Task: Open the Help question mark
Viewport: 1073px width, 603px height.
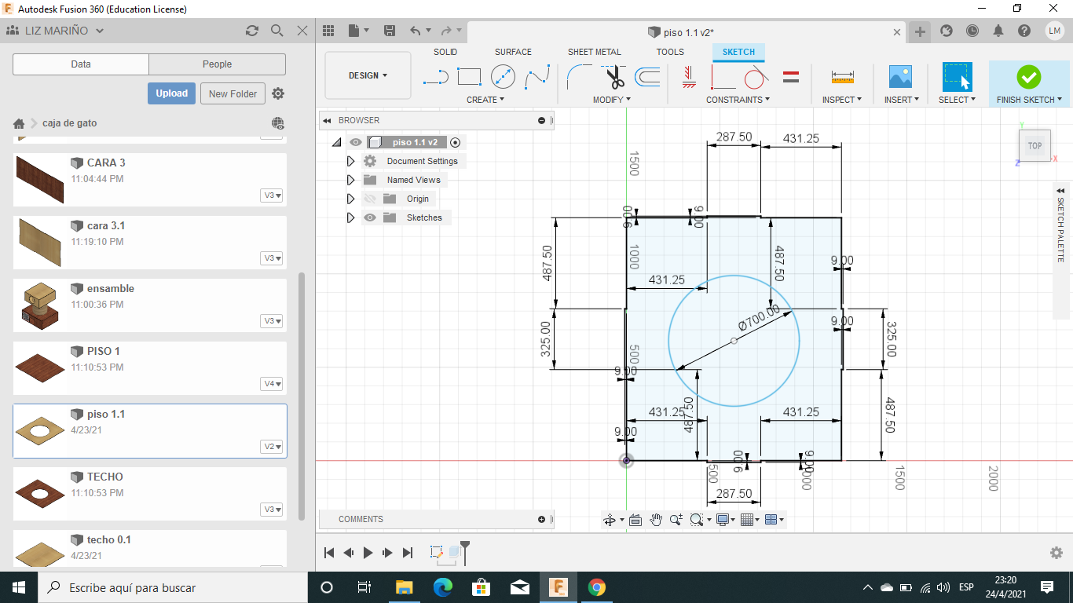Action: point(1024,31)
